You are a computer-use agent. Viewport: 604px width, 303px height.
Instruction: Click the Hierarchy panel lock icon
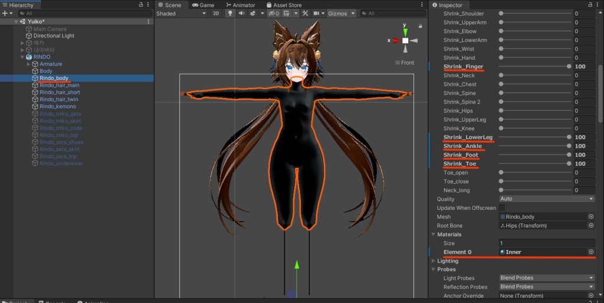pos(140,5)
